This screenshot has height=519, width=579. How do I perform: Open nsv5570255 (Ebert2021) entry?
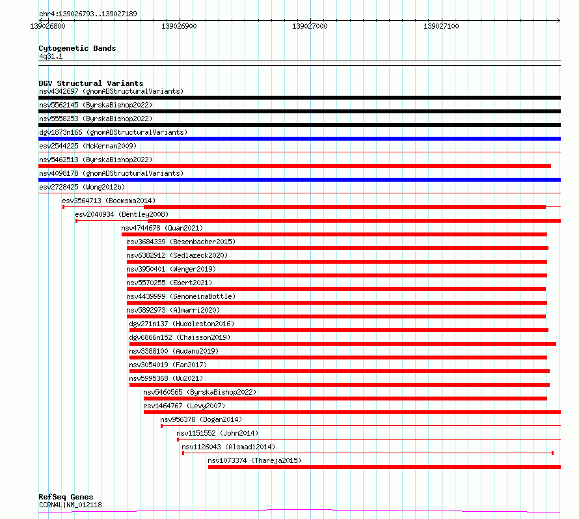click(169, 283)
